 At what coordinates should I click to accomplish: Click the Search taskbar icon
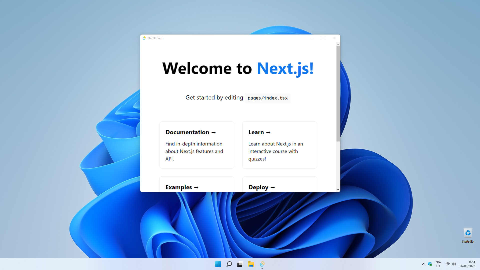pos(228,264)
